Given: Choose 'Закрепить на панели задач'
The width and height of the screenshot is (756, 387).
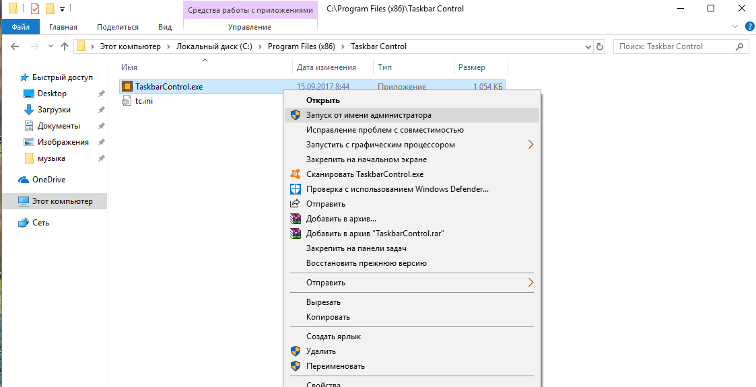Looking at the screenshot, I should coord(412,248).
